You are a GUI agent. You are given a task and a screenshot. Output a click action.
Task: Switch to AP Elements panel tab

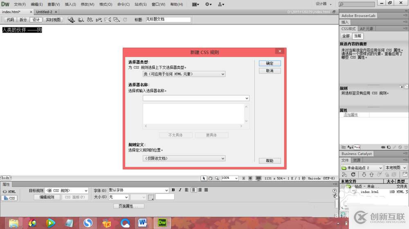pos(366,29)
